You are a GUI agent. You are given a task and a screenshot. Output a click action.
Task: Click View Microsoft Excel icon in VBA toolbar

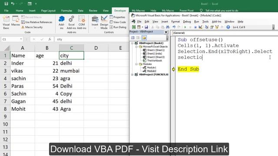[134, 27]
